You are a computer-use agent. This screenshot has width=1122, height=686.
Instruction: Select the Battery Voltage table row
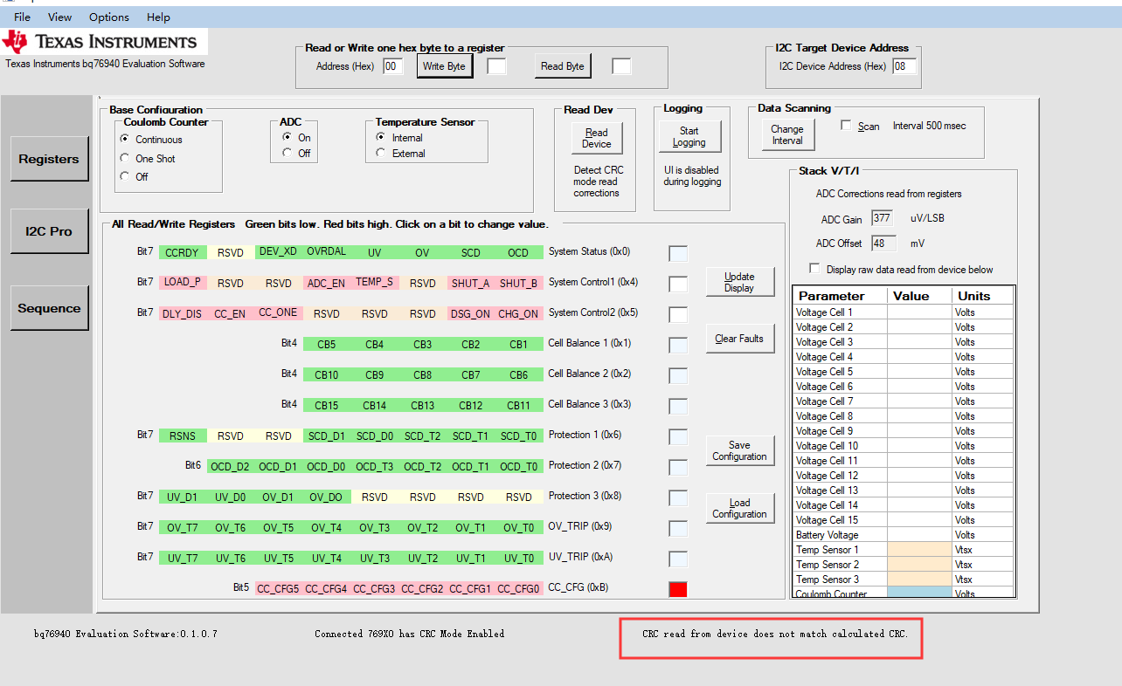904,535
